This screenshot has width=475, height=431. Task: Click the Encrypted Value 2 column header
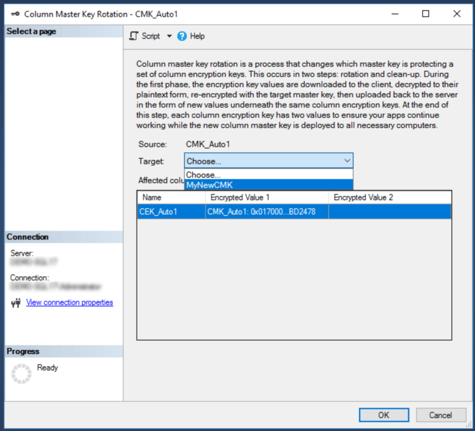pos(390,198)
